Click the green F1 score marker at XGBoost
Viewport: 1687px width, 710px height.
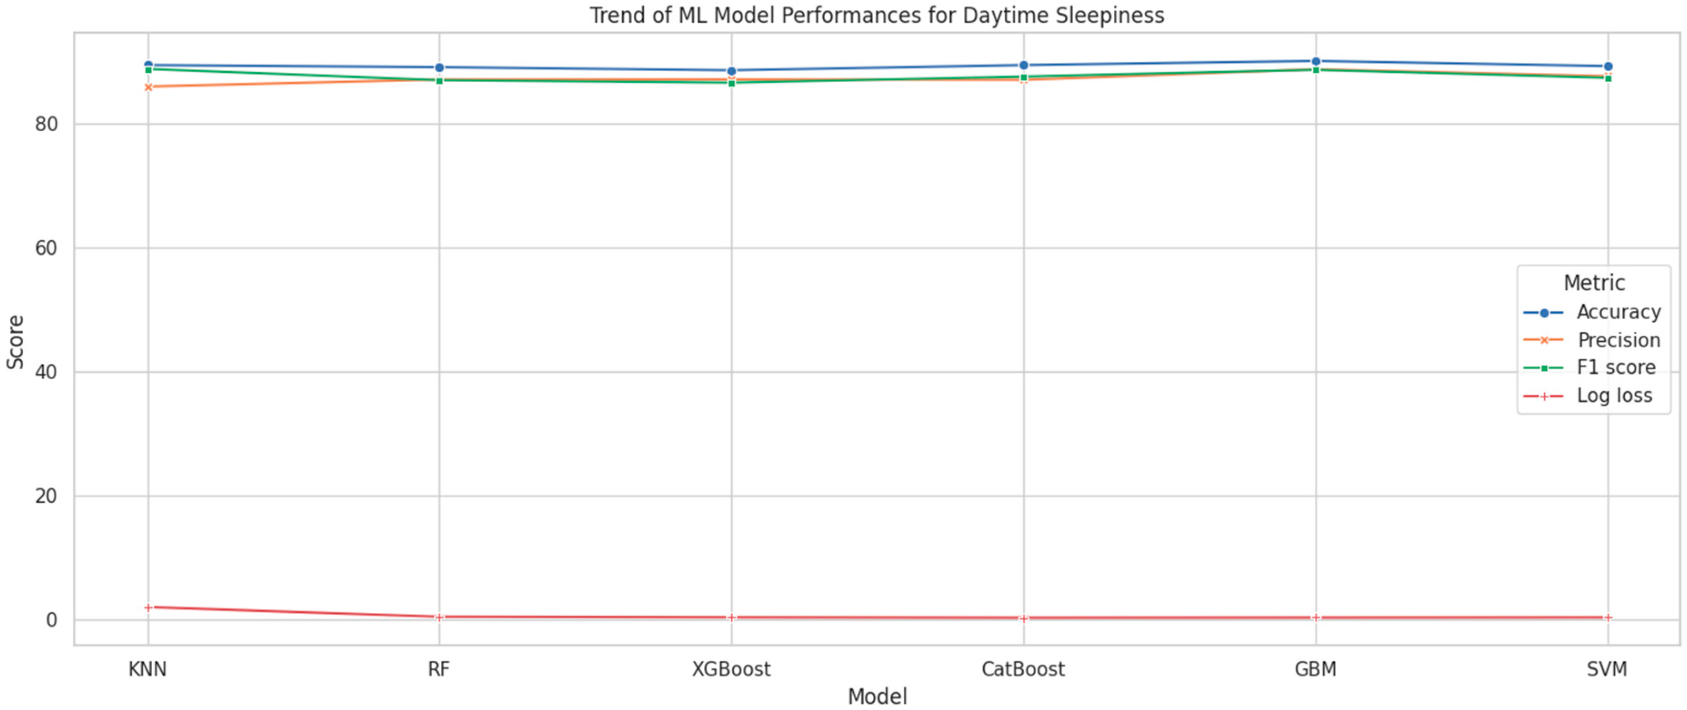pos(731,83)
